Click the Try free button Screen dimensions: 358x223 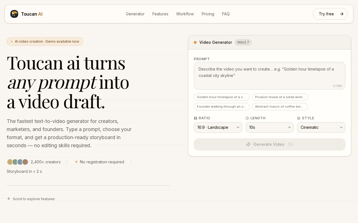[x=330, y=14]
